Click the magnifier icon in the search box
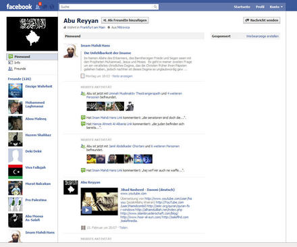Image resolution: width=297 pixels, height=247 pixels. (x=155, y=7)
